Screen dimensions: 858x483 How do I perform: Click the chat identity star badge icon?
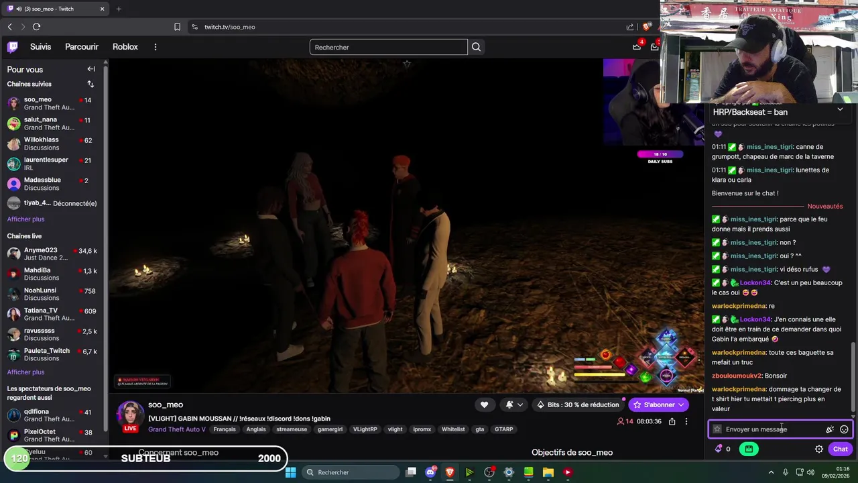717,429
